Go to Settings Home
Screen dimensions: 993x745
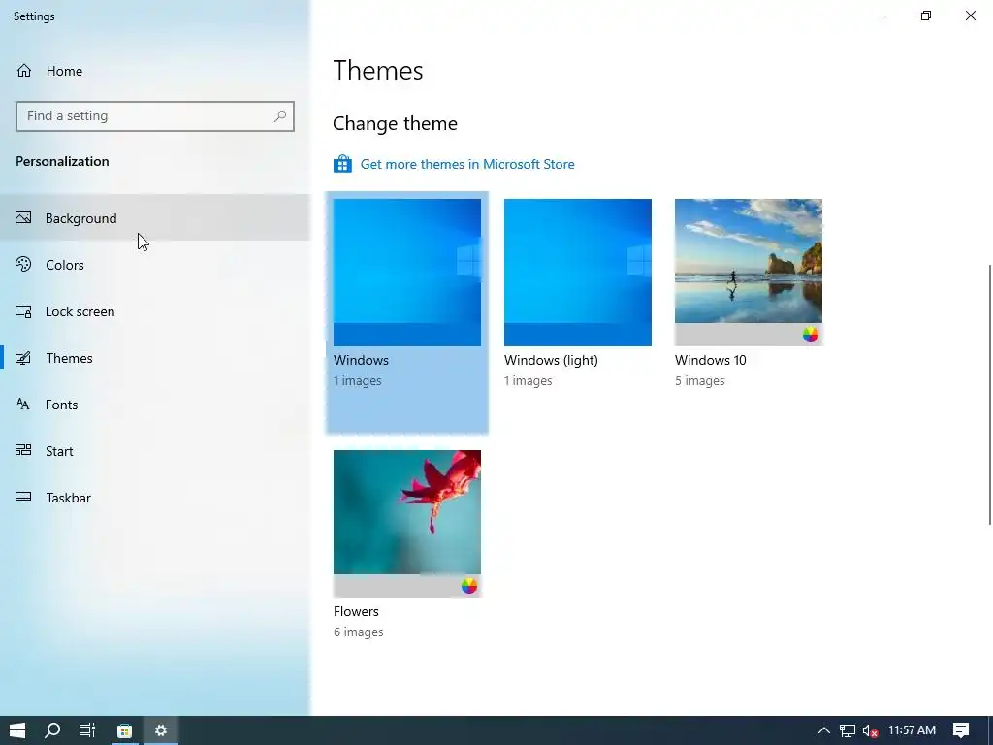pyautogui.click(x=155, y=71)
